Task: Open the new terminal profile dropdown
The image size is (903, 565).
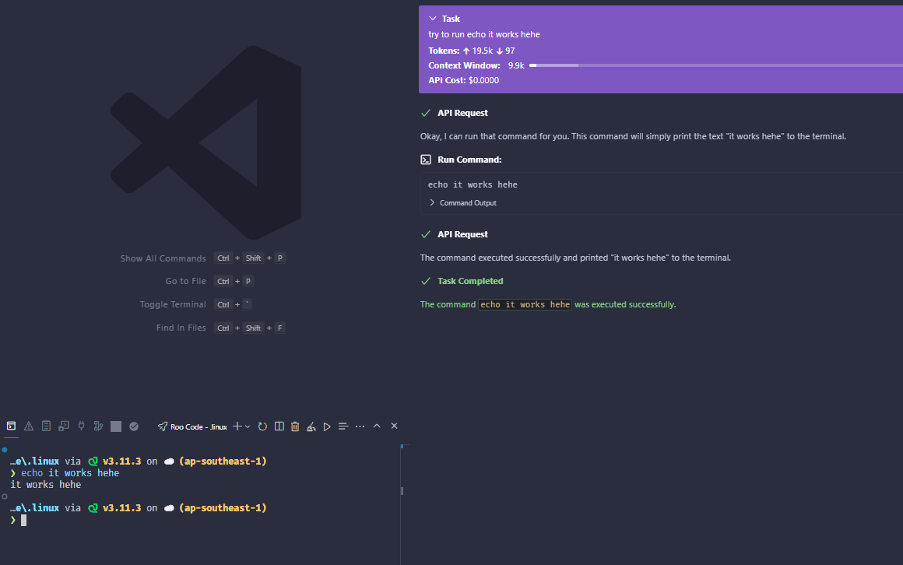Action: 248,426
